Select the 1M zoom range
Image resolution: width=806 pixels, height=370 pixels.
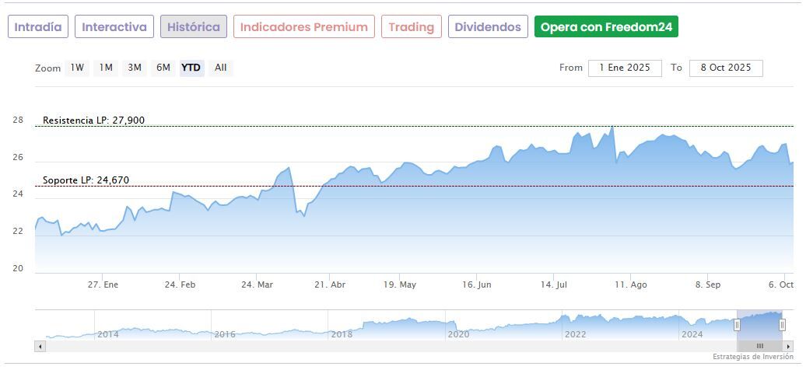point(106,68)
